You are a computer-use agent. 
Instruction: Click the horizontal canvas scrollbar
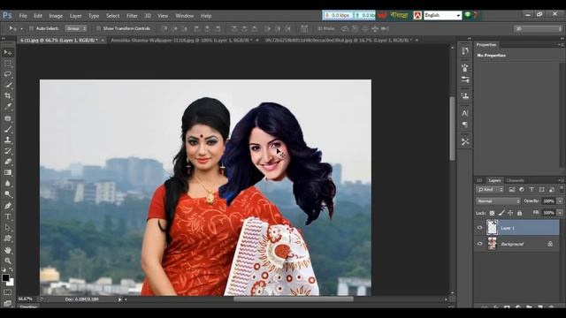tap(293, 299)
